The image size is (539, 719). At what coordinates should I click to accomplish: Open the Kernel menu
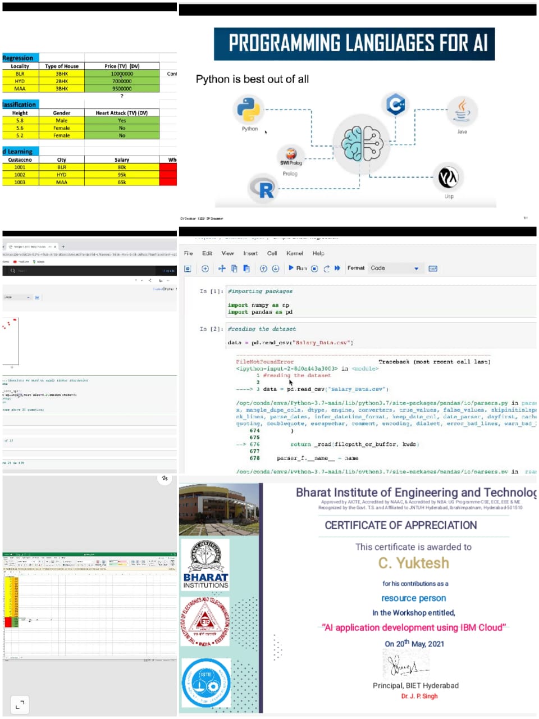[294, 253]
